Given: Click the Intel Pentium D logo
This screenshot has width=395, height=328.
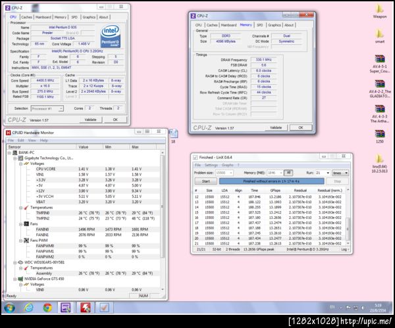Looking at the screenshot, I should (x=111, y=36).
